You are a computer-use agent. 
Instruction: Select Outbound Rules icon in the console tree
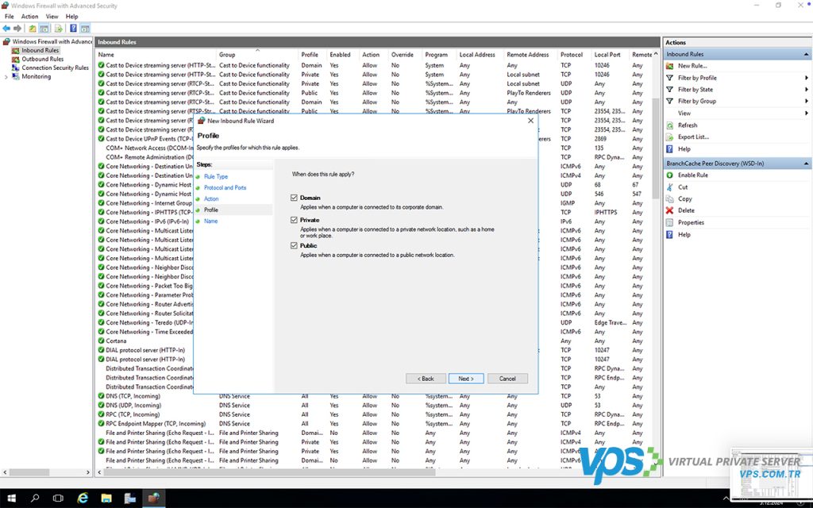[x=16, y=59]
